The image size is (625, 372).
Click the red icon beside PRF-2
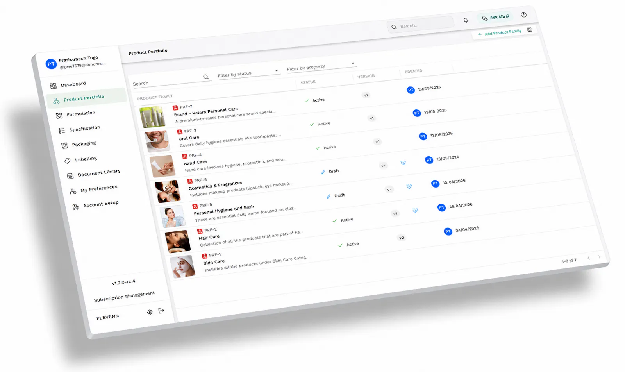(200, 231)
